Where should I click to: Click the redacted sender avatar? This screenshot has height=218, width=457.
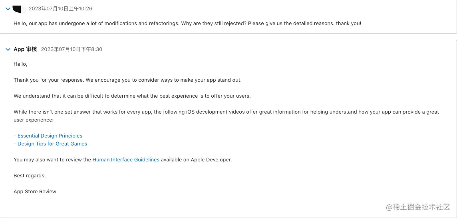pos(20,9)
